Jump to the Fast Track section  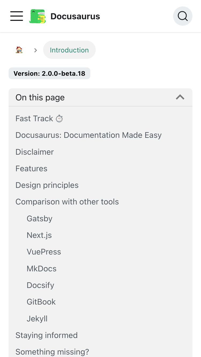(39, 118)
